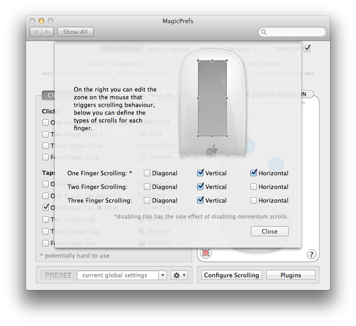Open the help question mark button

point(311,255)
